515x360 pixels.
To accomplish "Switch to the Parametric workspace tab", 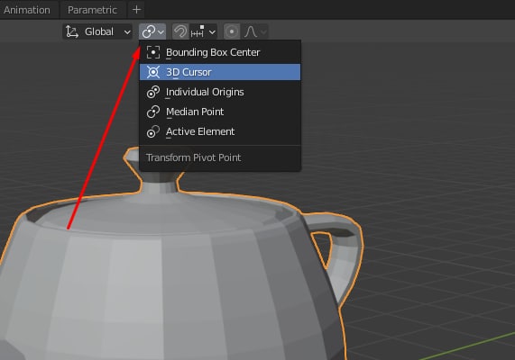I will [92, 10].
